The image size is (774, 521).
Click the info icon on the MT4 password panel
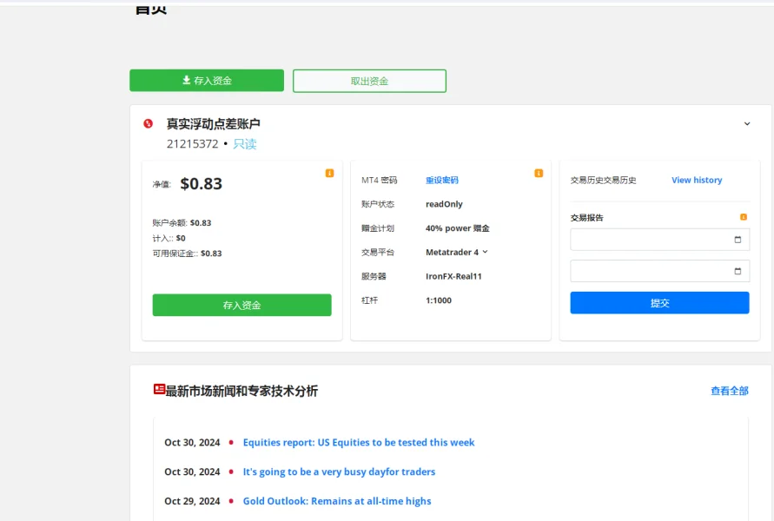[539, 173]
